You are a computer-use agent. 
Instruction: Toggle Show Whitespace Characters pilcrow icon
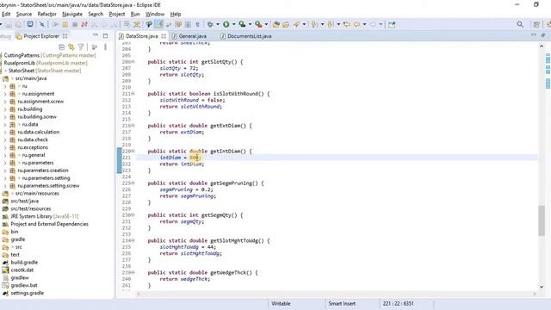[x=197, y=24]
